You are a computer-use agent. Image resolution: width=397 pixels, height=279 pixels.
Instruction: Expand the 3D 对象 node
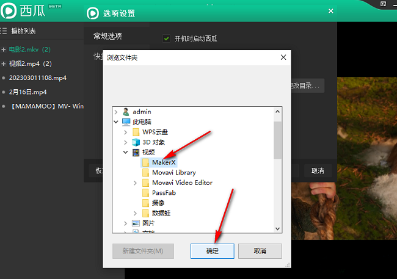pyautogui.click(x=126, y=142)
